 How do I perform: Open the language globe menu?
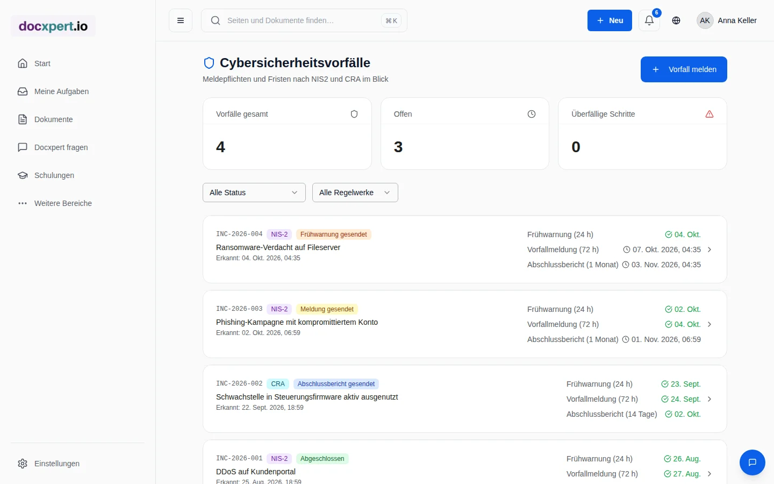[676, 20]
